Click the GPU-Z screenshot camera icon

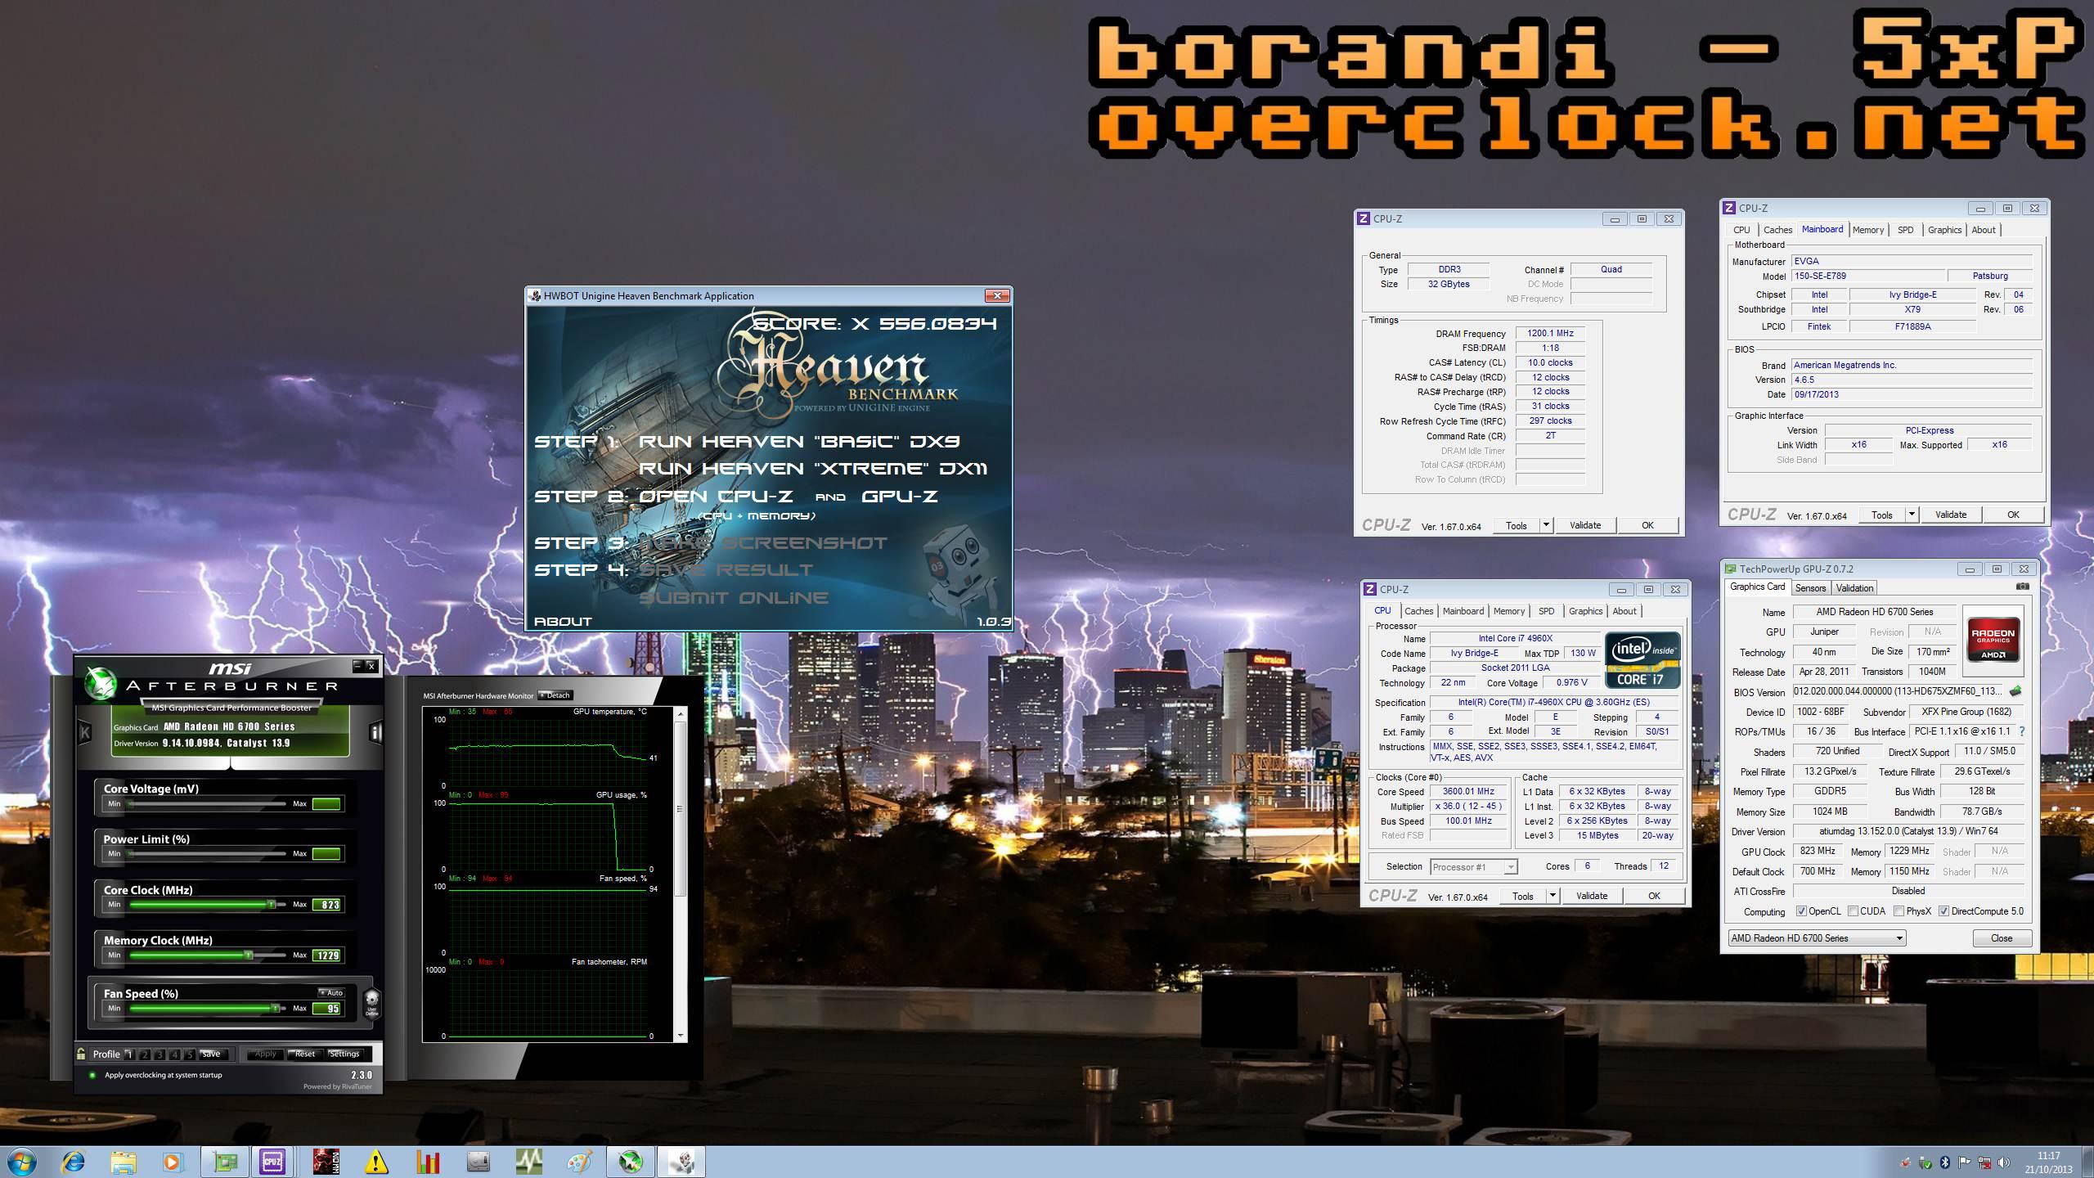click(2022, 587)
